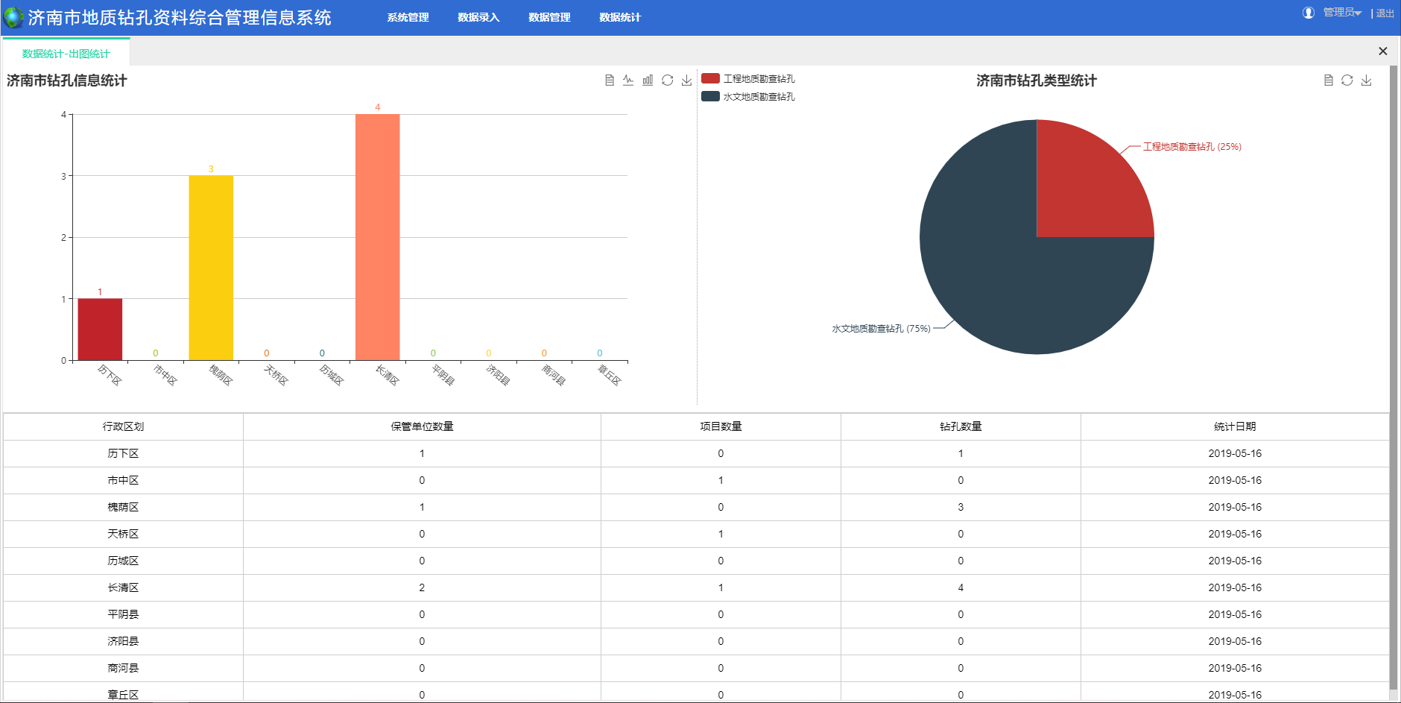Open data view for the pie chart

1328,81
